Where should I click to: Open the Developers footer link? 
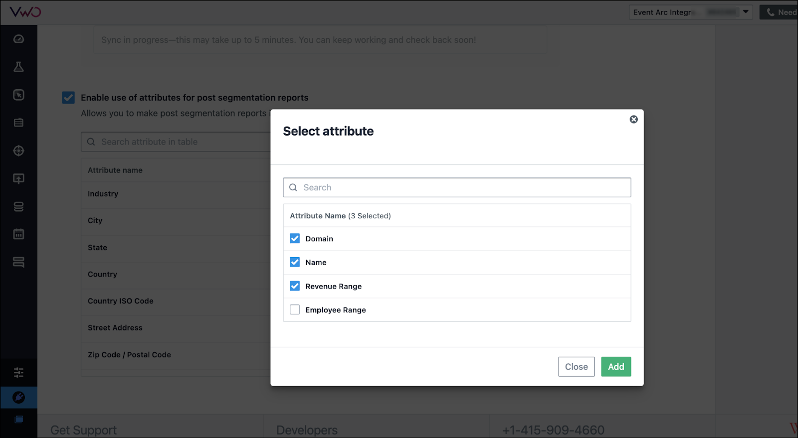pyautogui.click(x=307, y=430)
